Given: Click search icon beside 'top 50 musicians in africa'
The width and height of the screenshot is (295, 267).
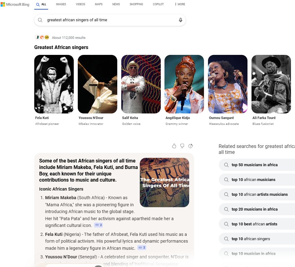Looking at the screenshot, I should coord(226,165).
